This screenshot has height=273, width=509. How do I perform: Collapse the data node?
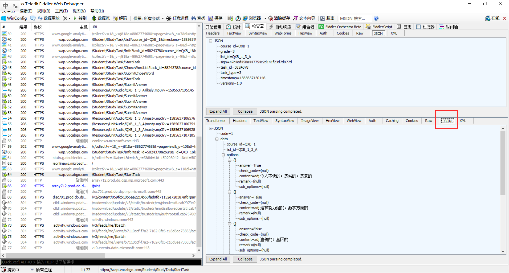(x=217, y=139)
